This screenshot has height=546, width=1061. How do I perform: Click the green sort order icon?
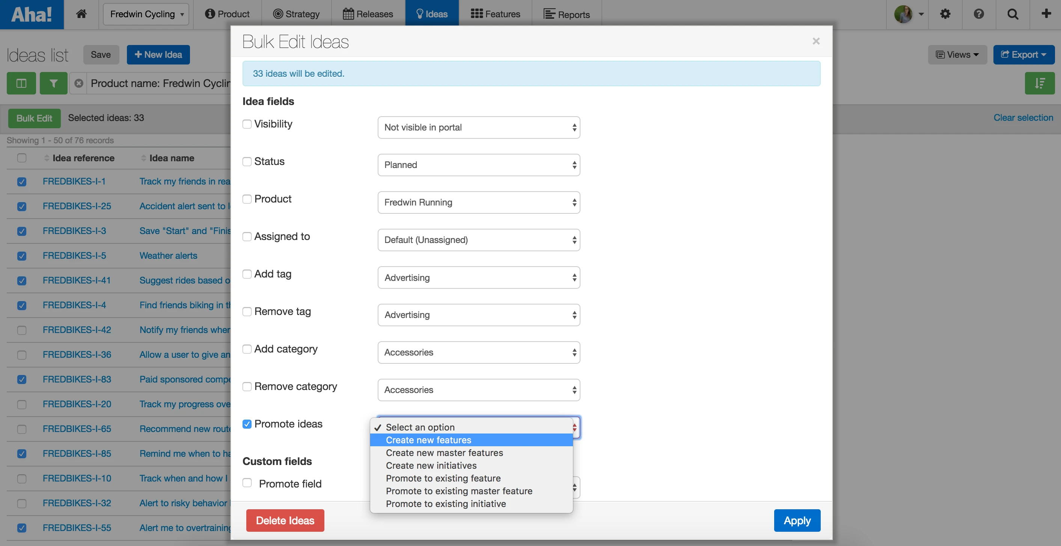1039,84
